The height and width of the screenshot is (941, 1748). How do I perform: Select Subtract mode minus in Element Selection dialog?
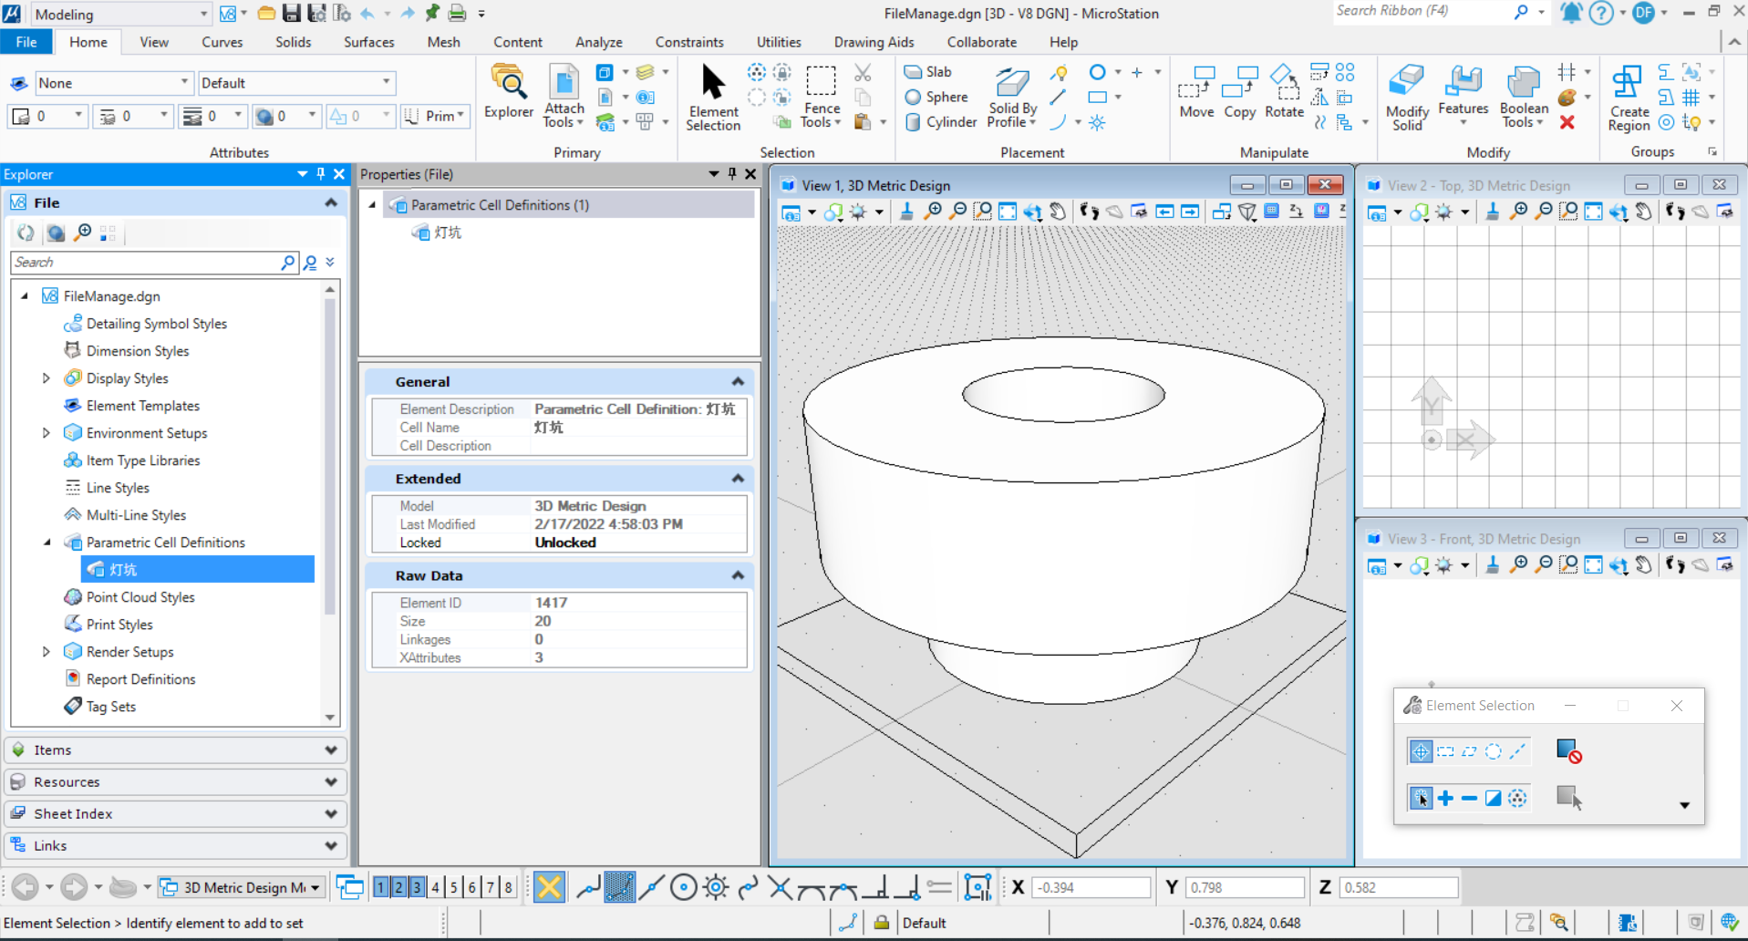coord(1469,799)
